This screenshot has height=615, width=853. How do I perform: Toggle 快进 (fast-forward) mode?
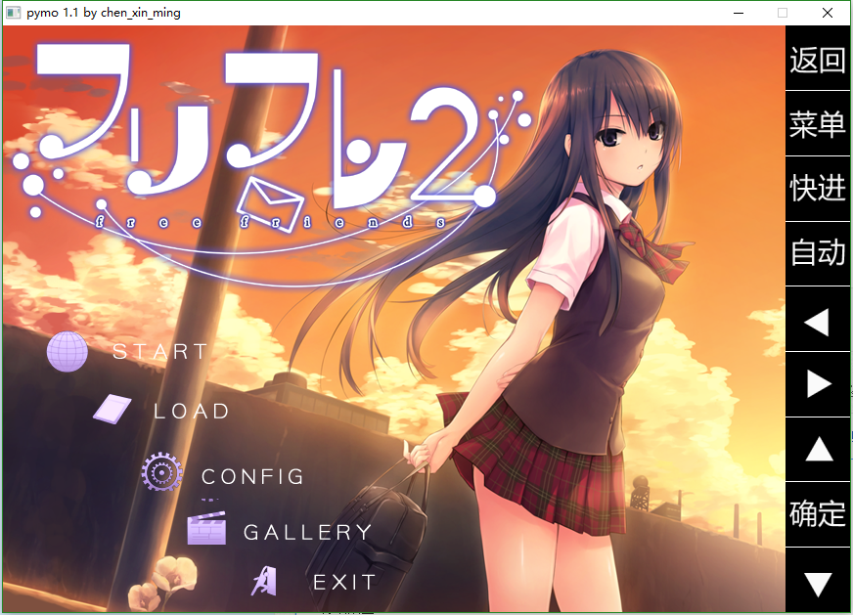(x=818, y=189)
